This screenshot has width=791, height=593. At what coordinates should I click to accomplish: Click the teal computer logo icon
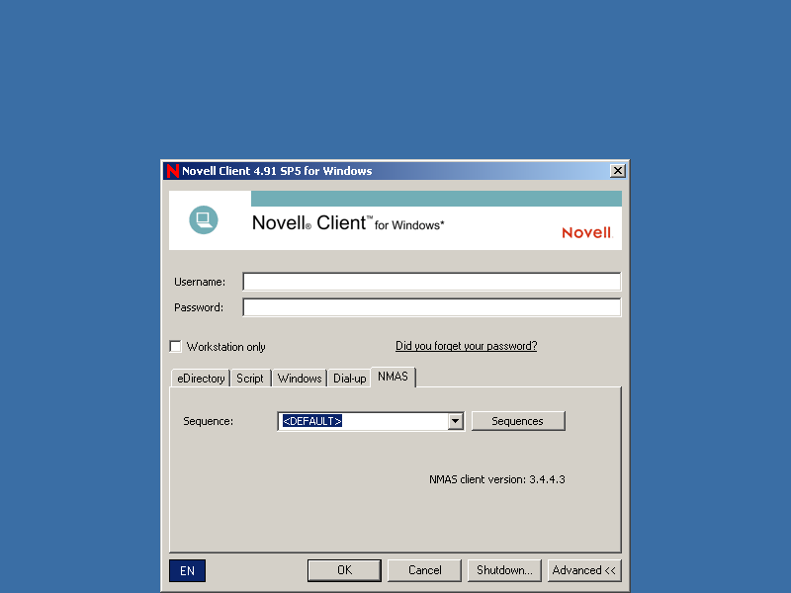[204, 219]
